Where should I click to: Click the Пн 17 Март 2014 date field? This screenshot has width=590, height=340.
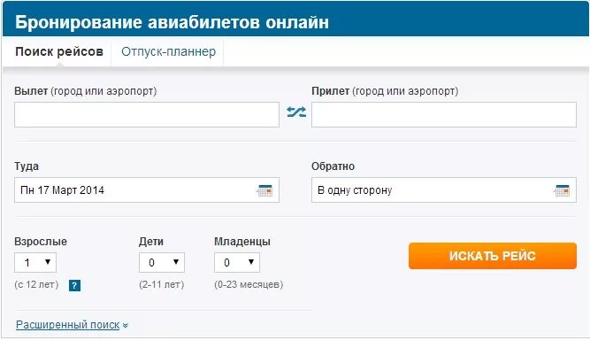pyautogui.click(x=147, y=190)
